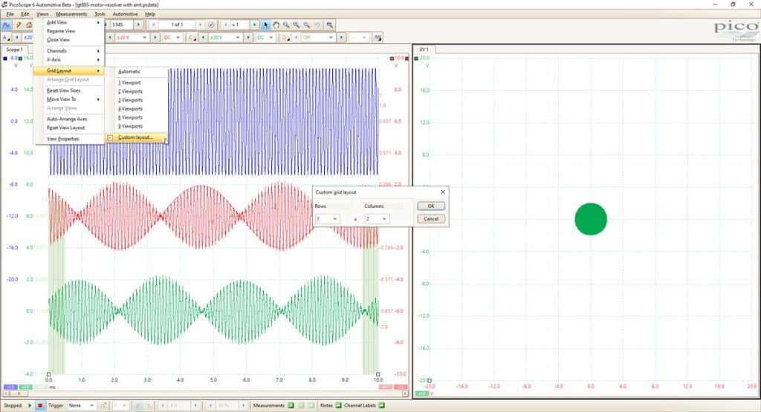Click the home icon in toolbar

point(29,24)
